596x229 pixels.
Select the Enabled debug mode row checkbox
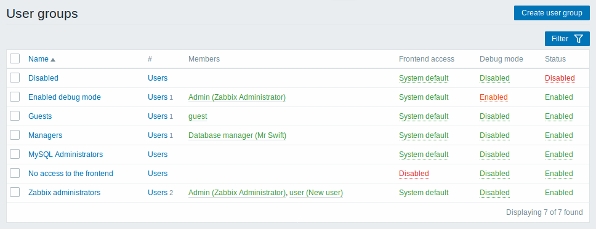coord(15,97)
